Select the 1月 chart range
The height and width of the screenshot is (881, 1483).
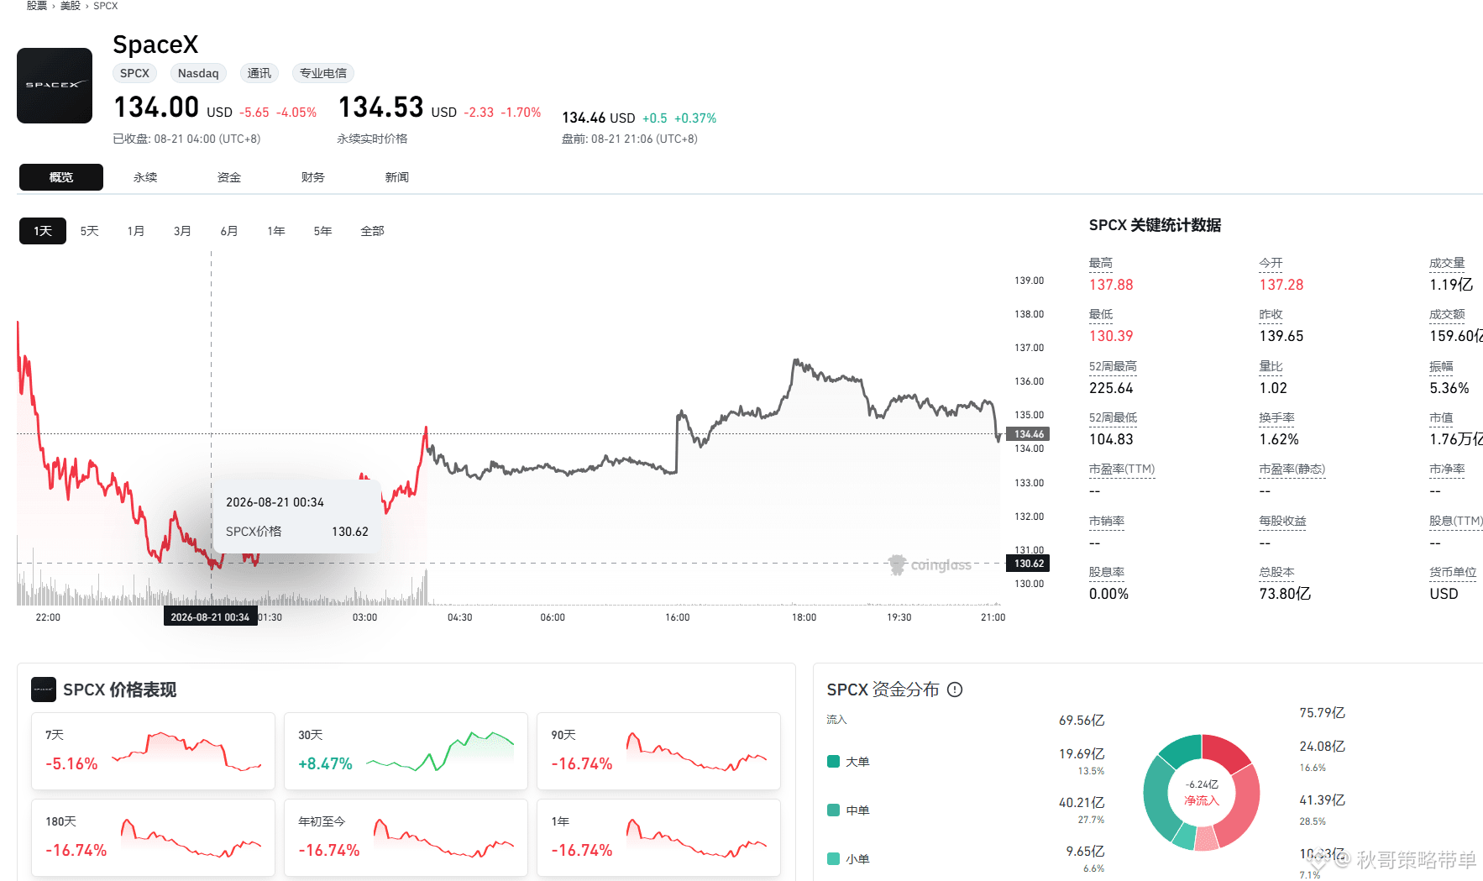click(x=136, y=231)
